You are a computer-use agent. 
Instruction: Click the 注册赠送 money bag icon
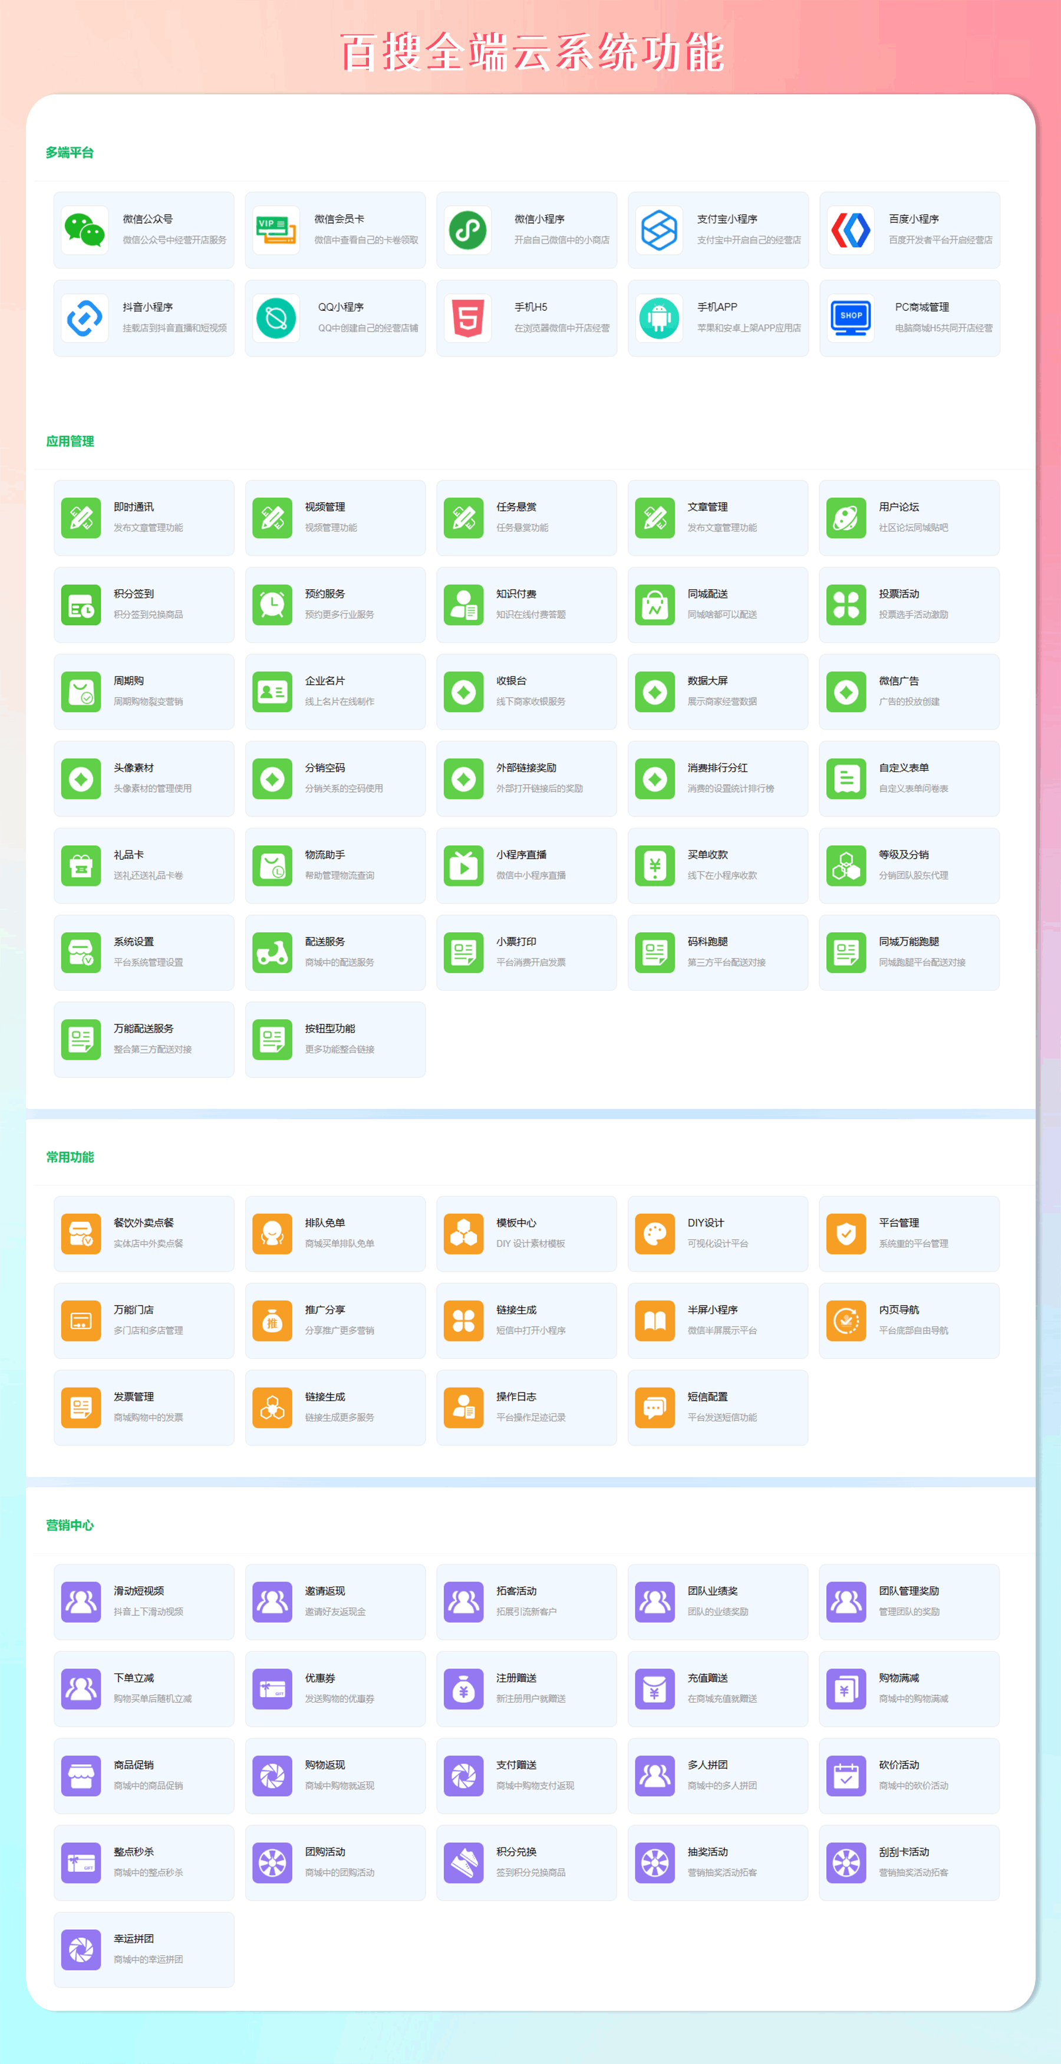click(464, 1689)
